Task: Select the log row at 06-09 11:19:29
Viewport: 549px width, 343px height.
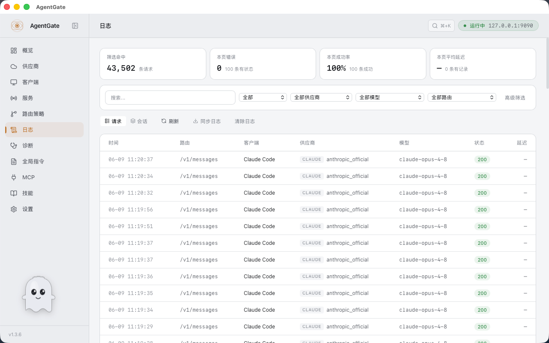Action: tap(318, 327)
